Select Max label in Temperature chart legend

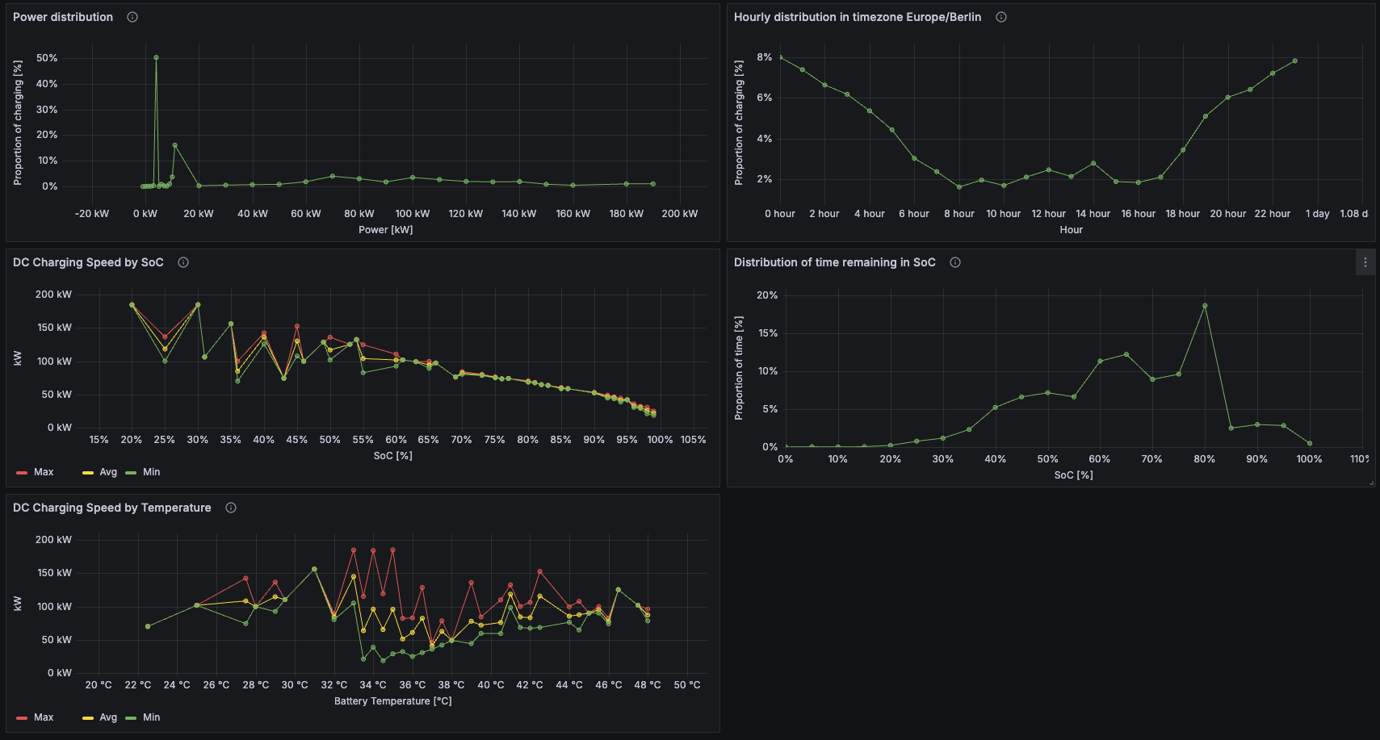[x=44, y=717]
